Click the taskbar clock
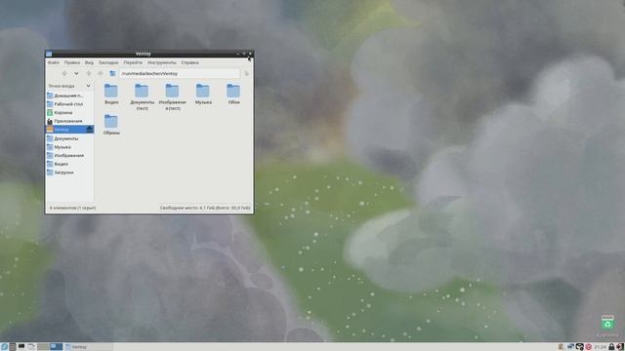 tap(600, 347)
